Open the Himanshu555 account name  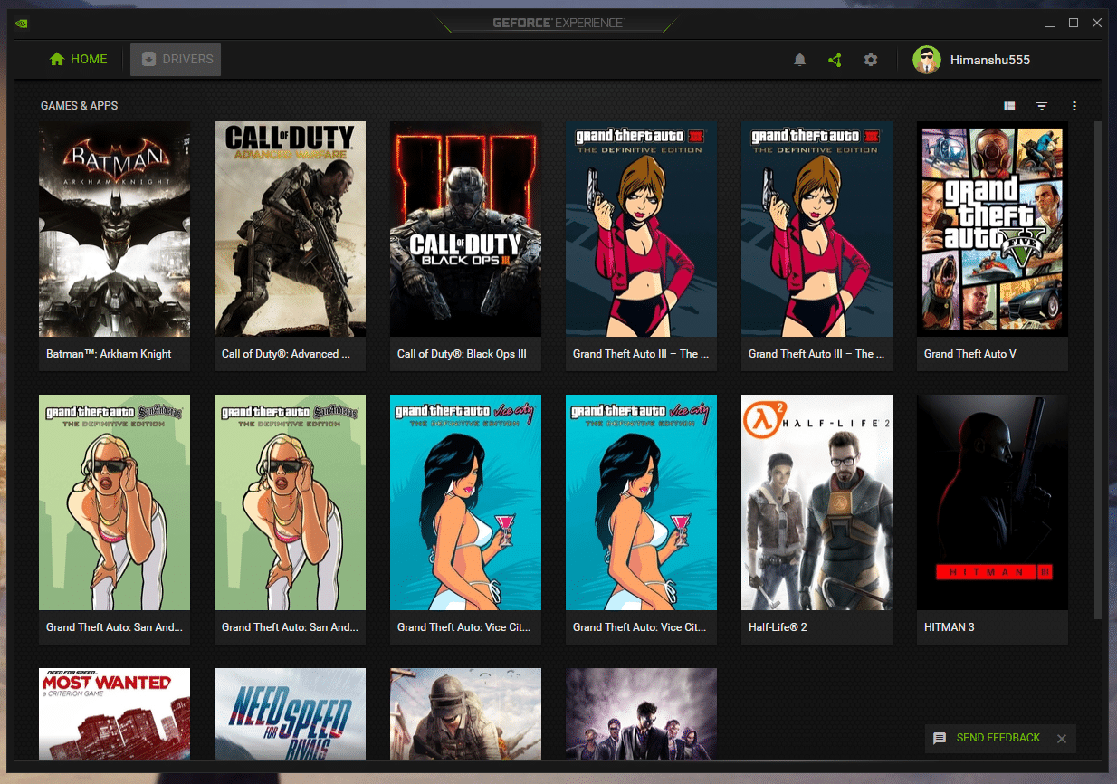(990, 60)
